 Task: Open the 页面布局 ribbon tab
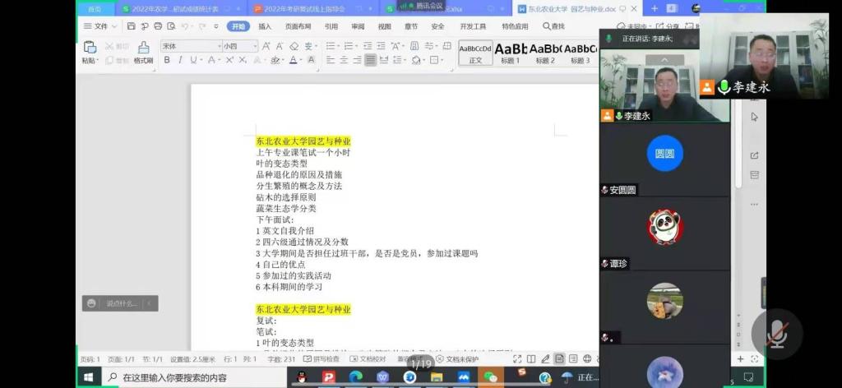297,26
